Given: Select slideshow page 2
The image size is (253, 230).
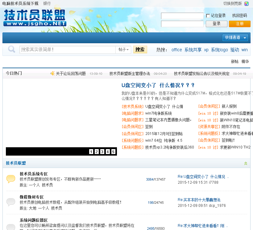Looking at the screenshot, I should point(97,152).
